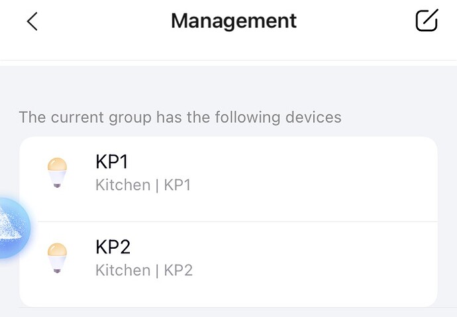Select the KP1 device name
457x317 pixels.
[113, 162]
